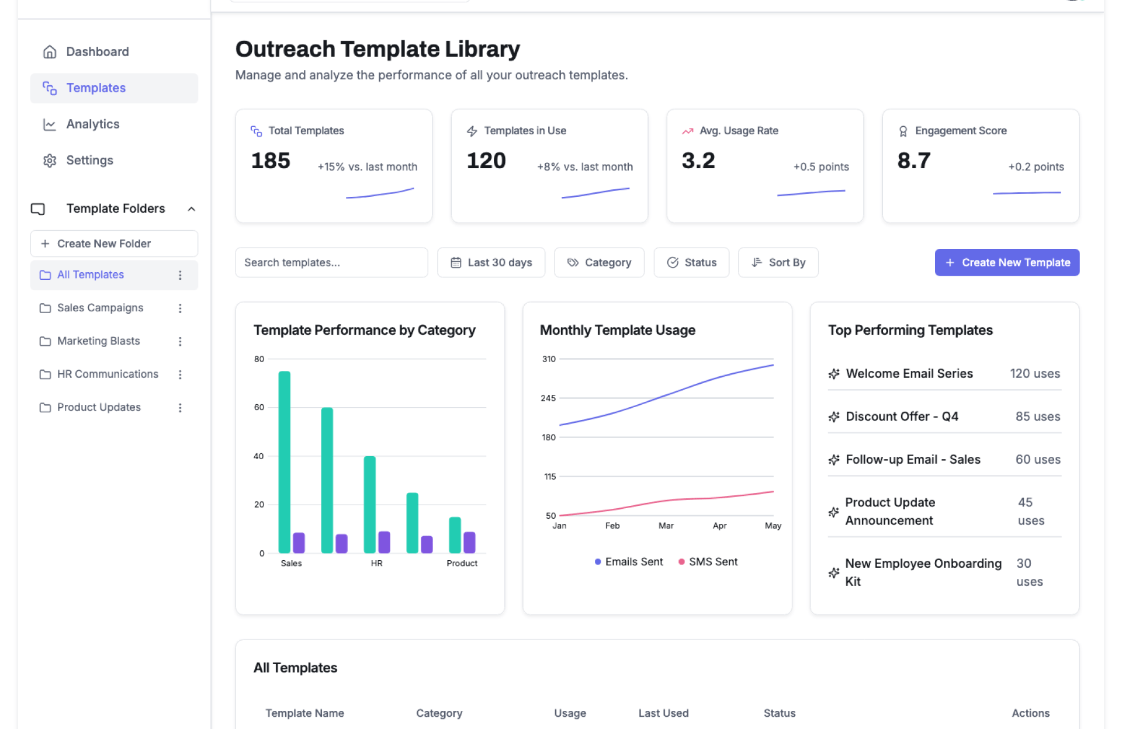Click the Dashboard home icon
Screen dimensions: 1122x729
click(x=50, y=52)
